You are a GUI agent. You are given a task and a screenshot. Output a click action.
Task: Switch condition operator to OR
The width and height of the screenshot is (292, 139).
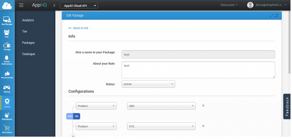[x=77, y=116]
